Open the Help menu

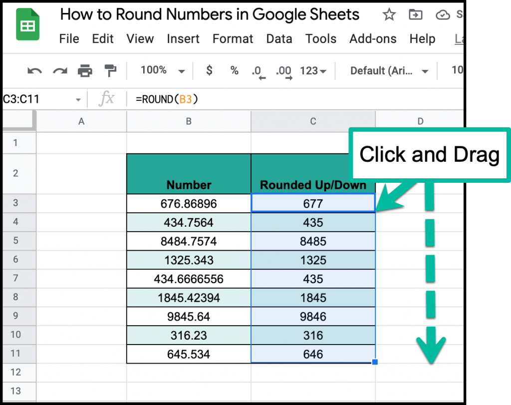[x=422, y=39]
